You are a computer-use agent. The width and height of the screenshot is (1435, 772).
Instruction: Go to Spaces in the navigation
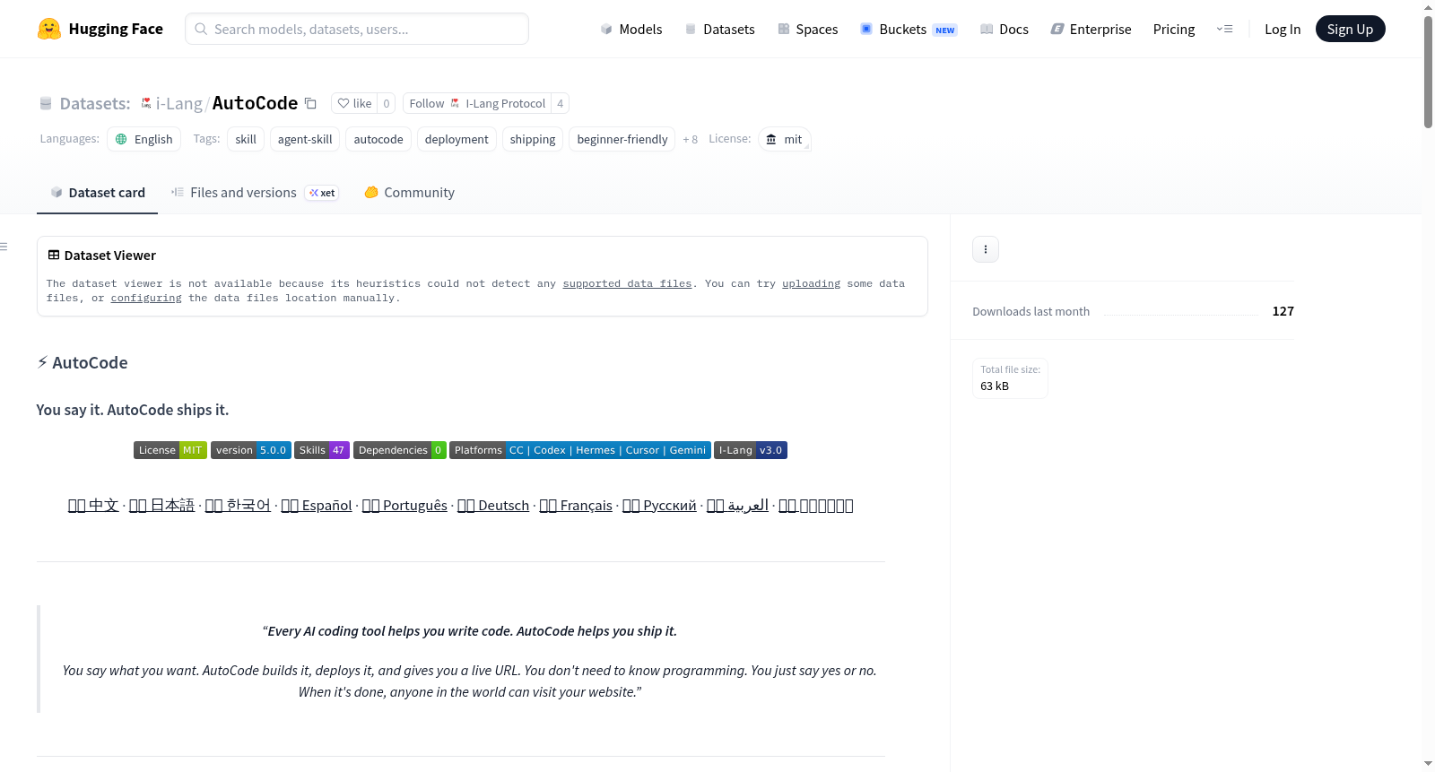(808, 29)
